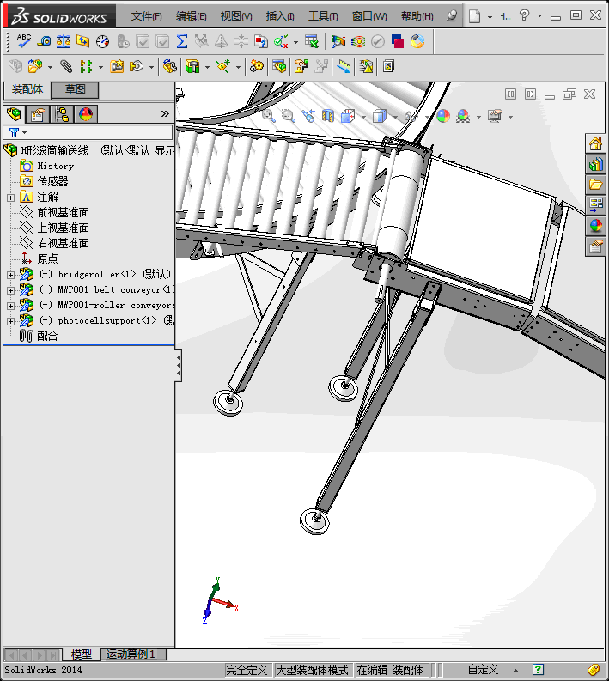The height and width of the screenshot is (681, 609).
Task: Open 窗口(W) menu
Action: coord(369,16)
